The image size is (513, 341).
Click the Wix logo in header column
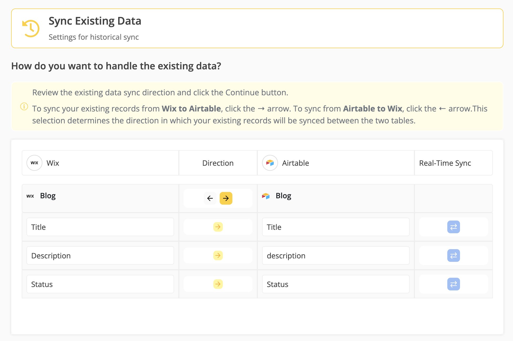coord(34,163)
